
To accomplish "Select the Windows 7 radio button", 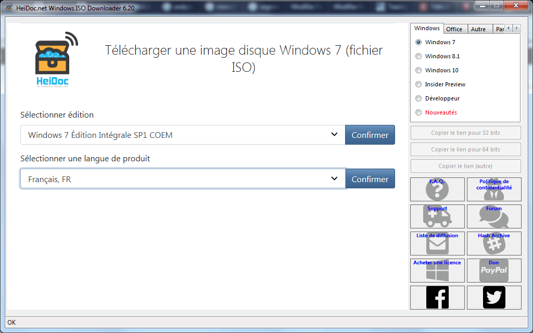I will tap(418, 42).
